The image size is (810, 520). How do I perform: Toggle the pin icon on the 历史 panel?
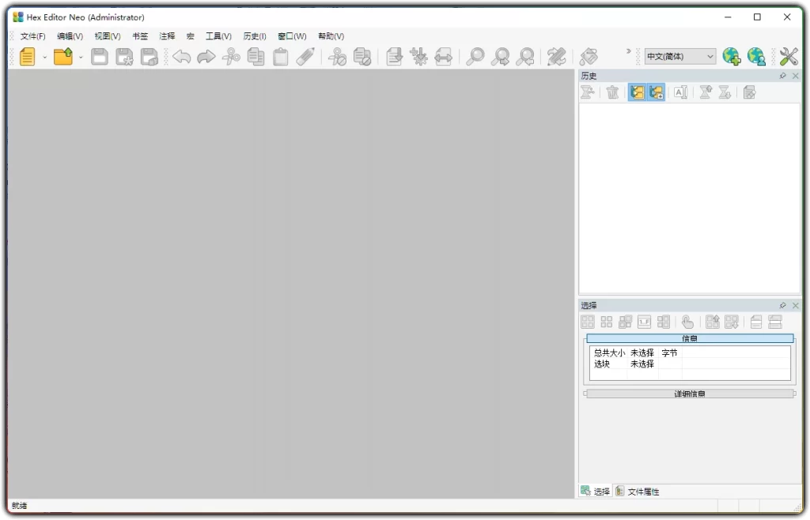tap(782, 75)
